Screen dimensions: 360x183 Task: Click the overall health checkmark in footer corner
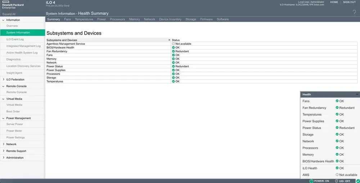(x=358, y=181)
